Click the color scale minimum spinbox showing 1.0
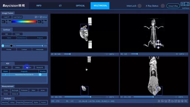 (3, 22)
